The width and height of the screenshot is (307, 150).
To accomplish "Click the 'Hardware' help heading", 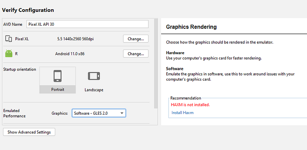I will coord(175,53).
